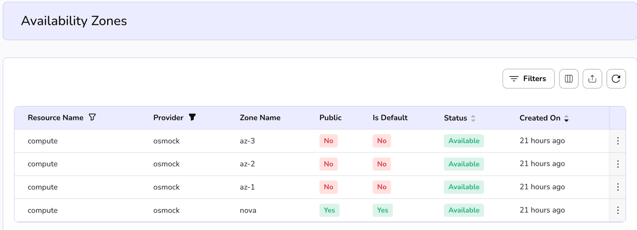Viewport: 637px width, 230px height.
Task: Click the green Yes Public badge
Action: pos(329,210)
